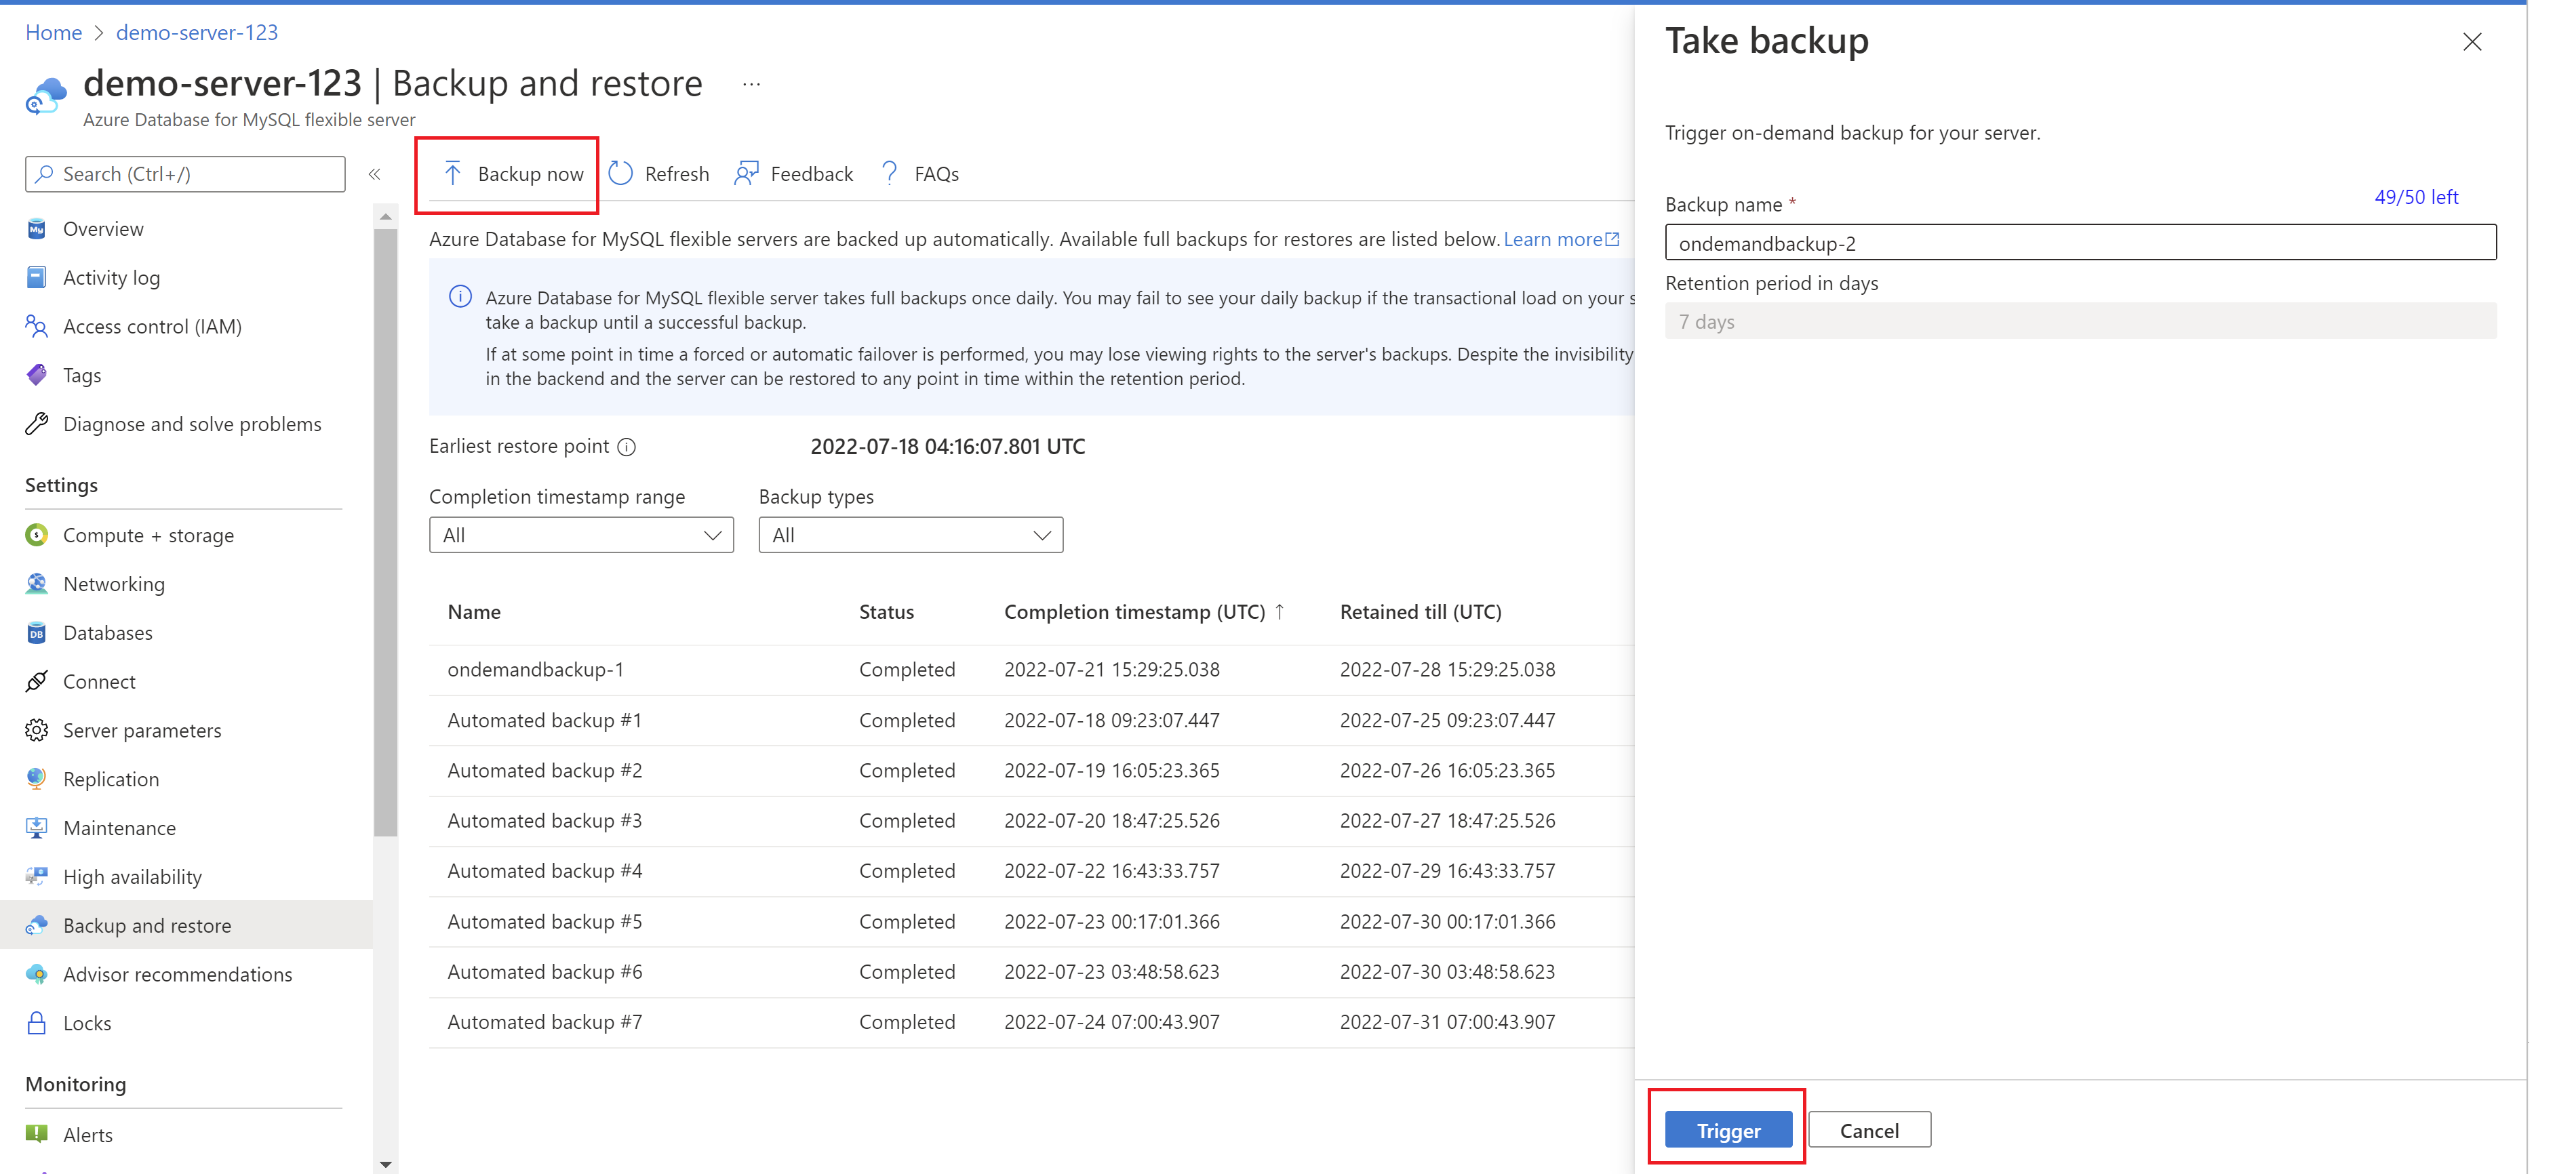The width and height of the screenshot is (2576, 1174).
Task: Click the Earliest restore point info icon
Action: [627, 447]
